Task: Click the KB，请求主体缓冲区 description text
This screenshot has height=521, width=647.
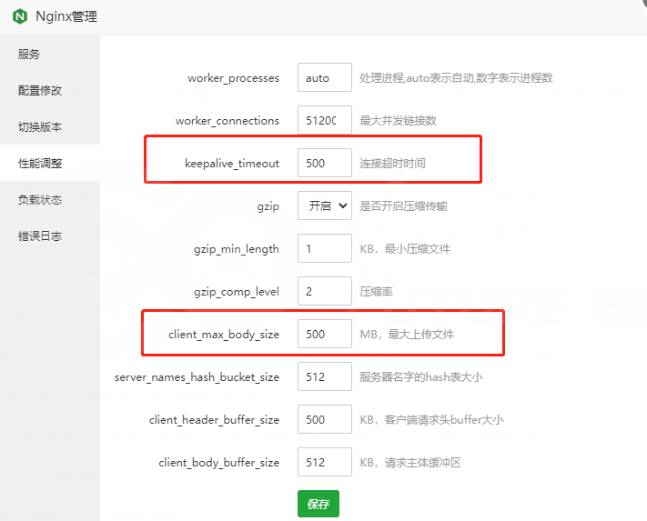Action: (x=410, y=463)
